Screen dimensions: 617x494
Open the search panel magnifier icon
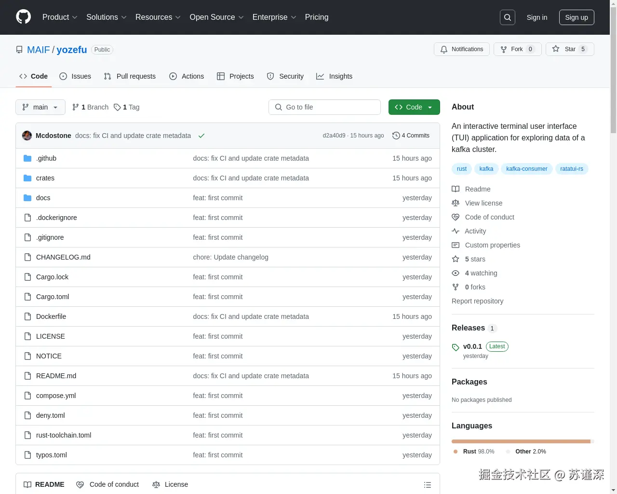(x=507, y=17)
